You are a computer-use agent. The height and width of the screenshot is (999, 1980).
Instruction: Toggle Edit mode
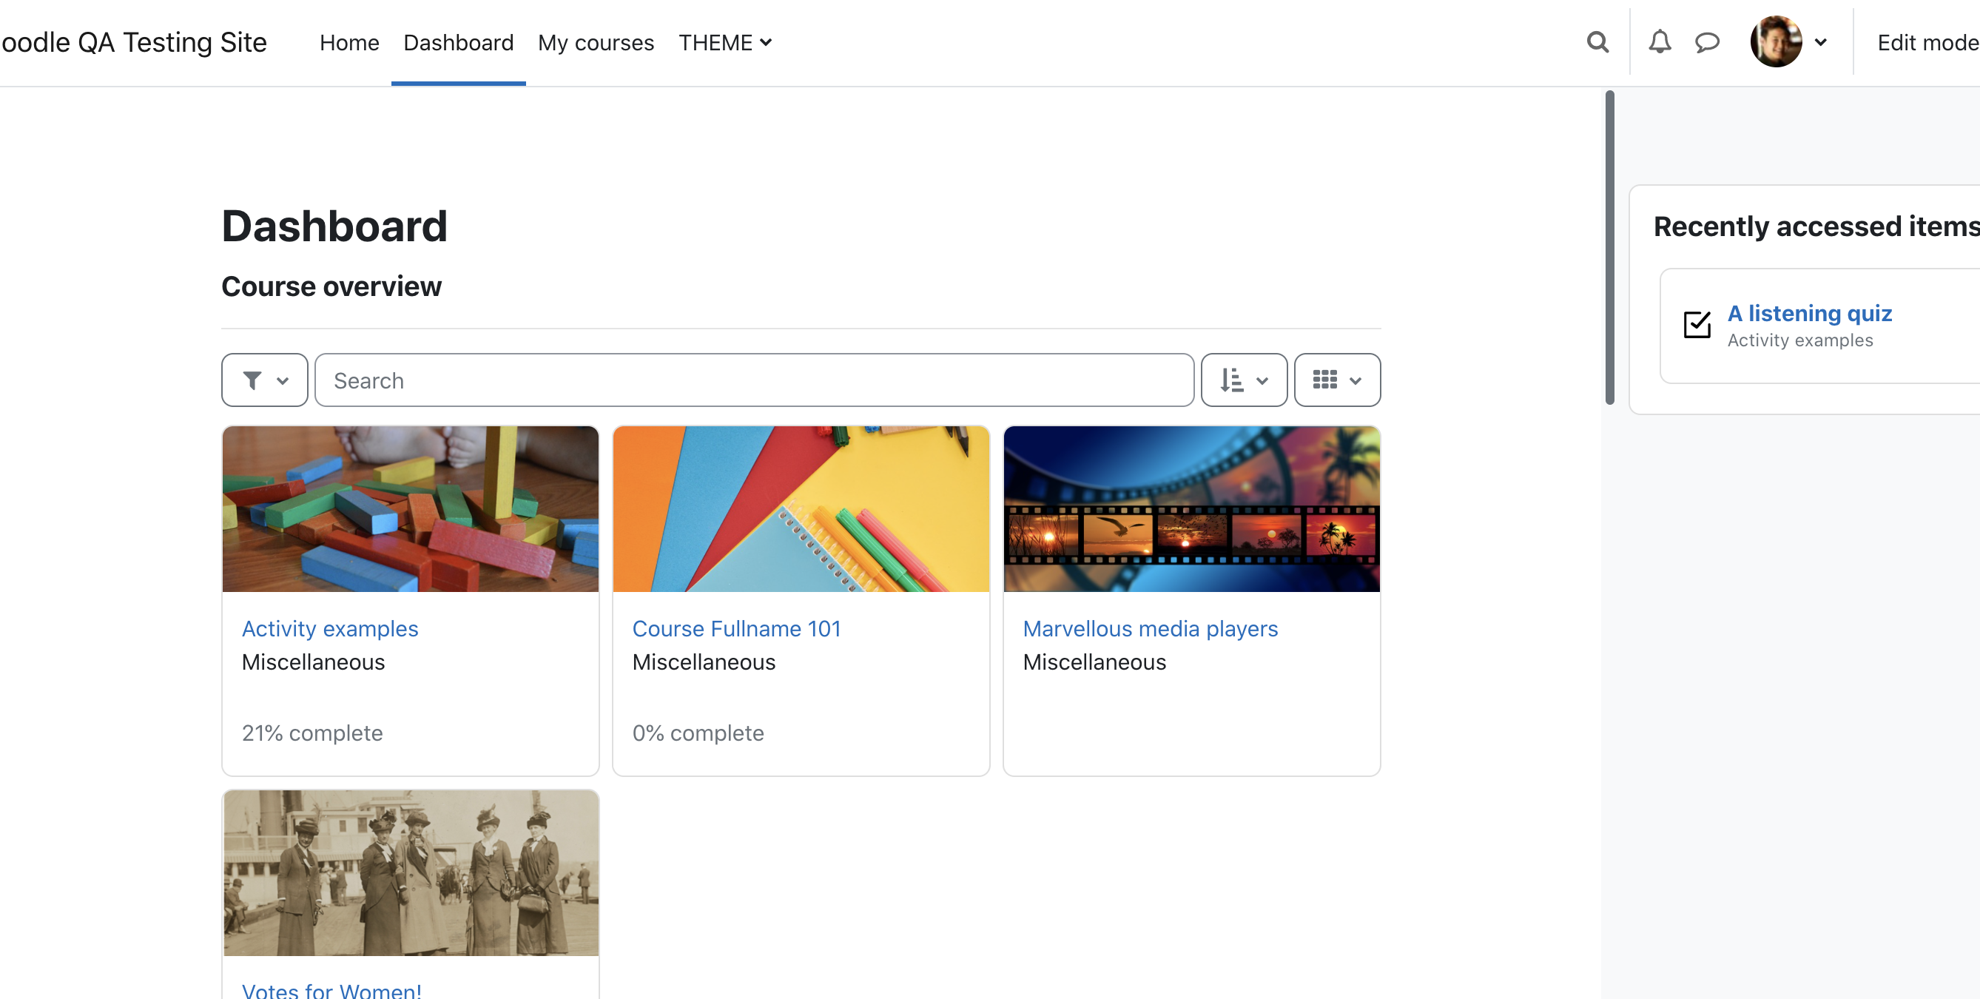(x=1927, y=43)
